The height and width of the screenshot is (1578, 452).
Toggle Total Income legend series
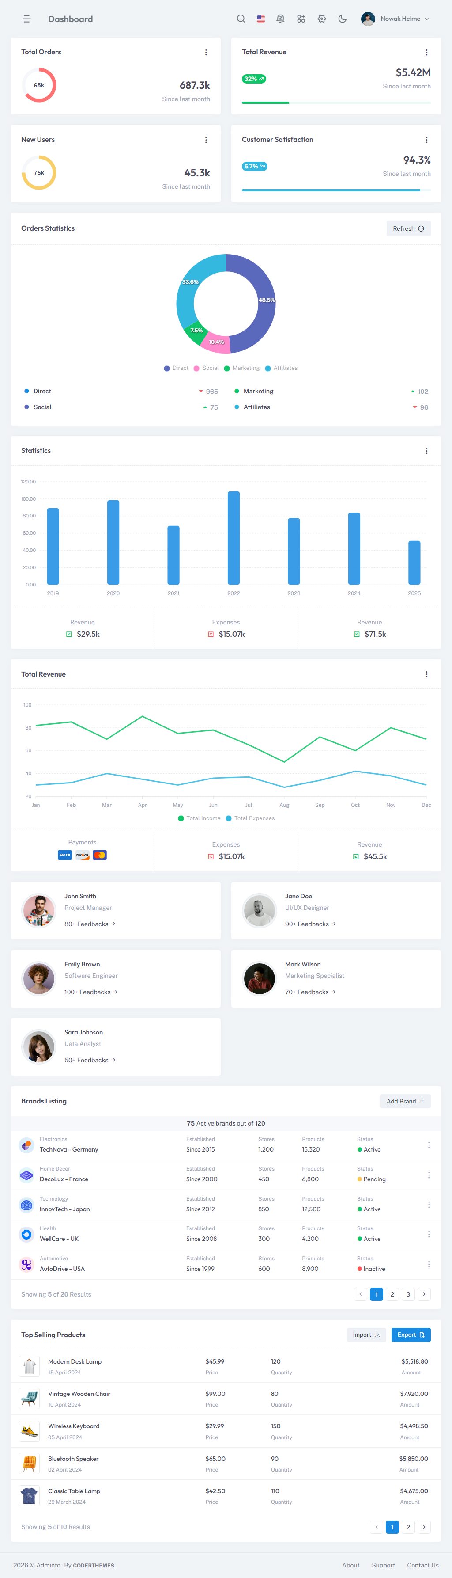click(x=200, y=818)
